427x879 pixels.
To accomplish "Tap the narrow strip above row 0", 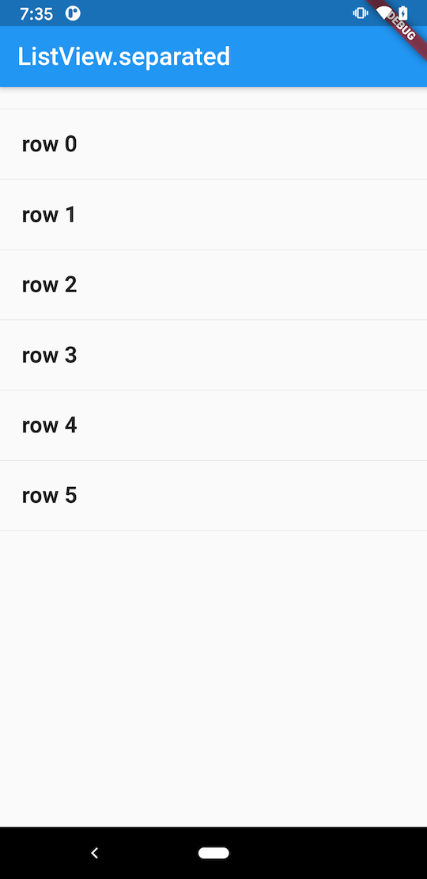I will [x=213, y=98].
